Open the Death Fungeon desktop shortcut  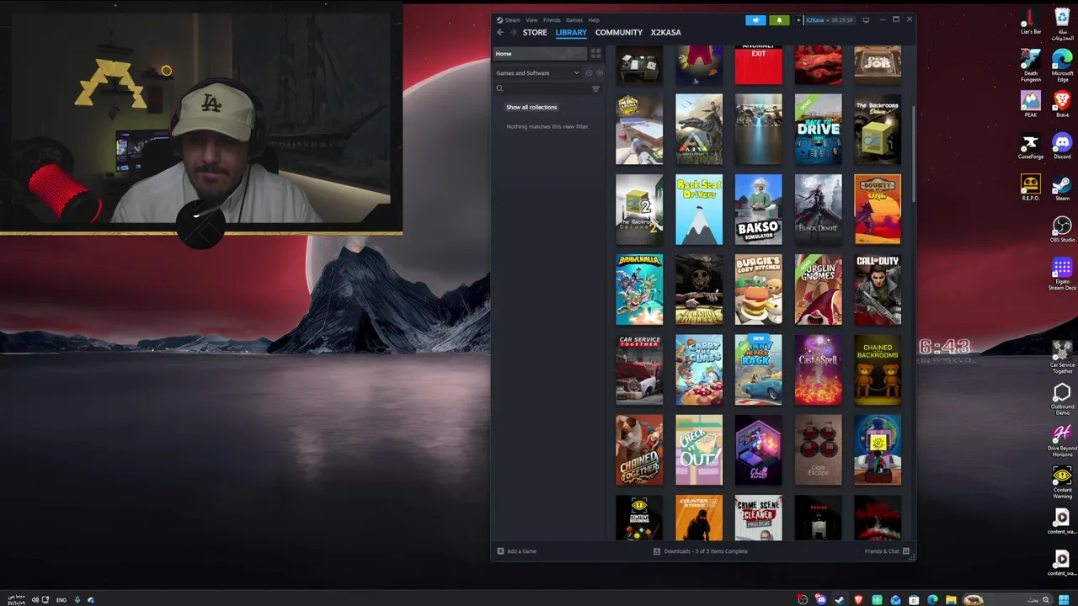pyautogui.click(x=1031, y=65)
